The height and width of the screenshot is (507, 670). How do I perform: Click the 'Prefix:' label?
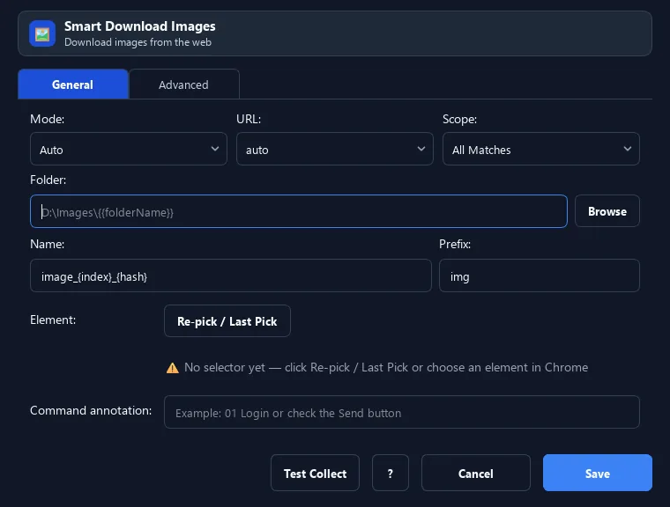pyautogui.click(x=455, y=244)
